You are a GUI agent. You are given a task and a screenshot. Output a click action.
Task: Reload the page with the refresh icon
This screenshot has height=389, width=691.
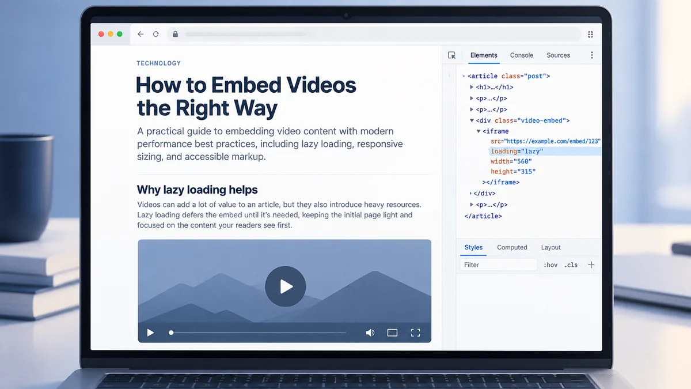pos(155,35)
